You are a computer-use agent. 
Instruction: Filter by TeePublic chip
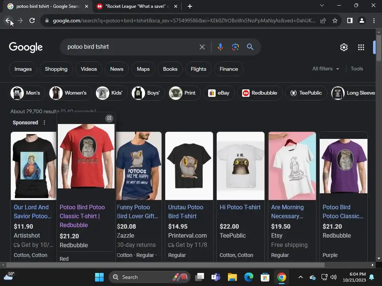point(307,93)
